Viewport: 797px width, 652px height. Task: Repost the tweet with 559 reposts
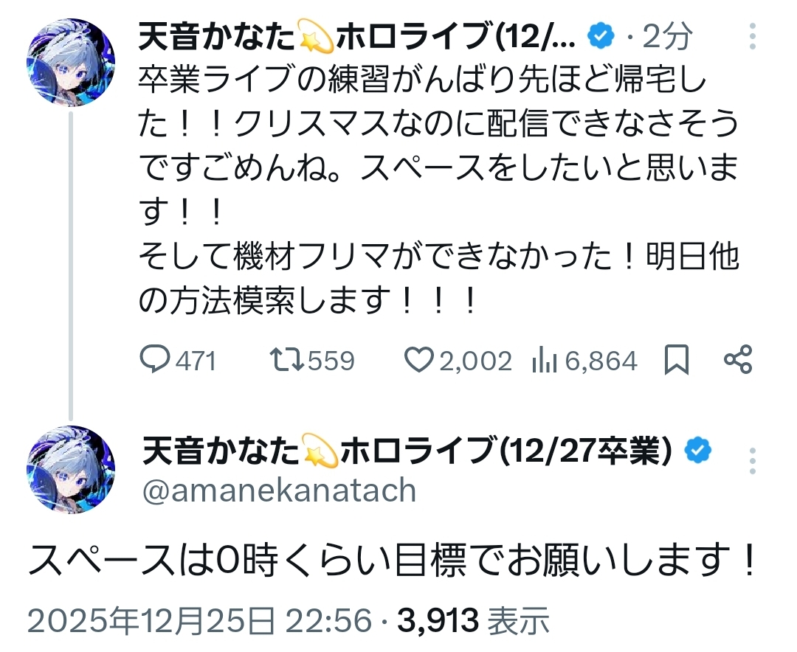click(x=286, y=360)
